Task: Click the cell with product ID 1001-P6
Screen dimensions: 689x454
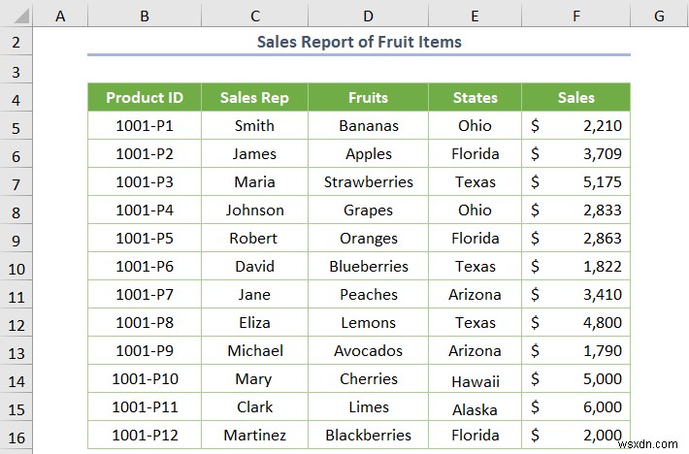Action: [x=144, y=267]
